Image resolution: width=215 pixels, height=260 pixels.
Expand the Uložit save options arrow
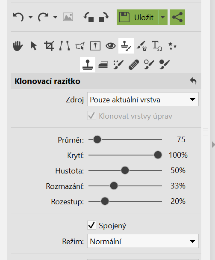(x=163, y=17)
